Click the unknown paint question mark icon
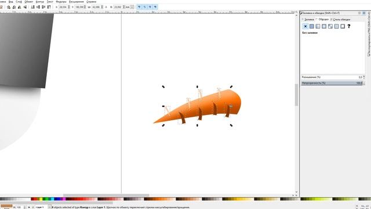Screen dimensions: 371x209 tap(349, 26)
